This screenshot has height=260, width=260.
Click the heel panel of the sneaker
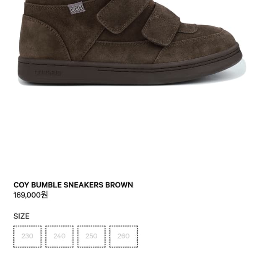coord(42,38)
